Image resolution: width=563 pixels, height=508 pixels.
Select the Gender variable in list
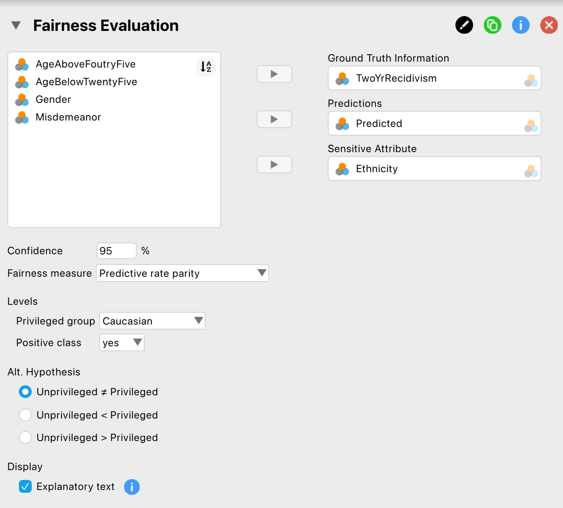point(53,100)
